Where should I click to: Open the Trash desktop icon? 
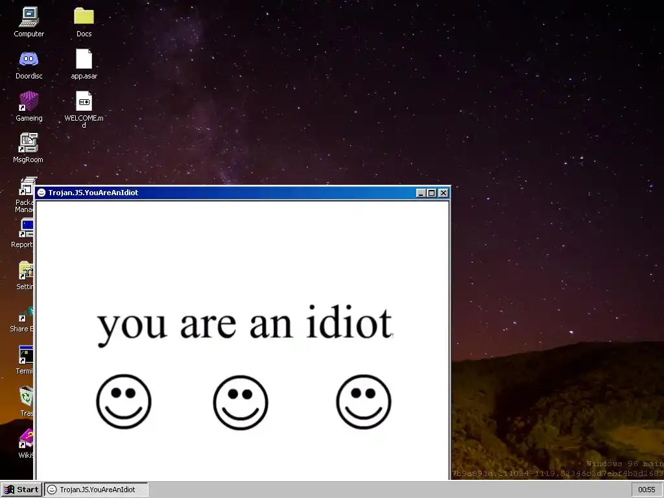coord(26,397)
